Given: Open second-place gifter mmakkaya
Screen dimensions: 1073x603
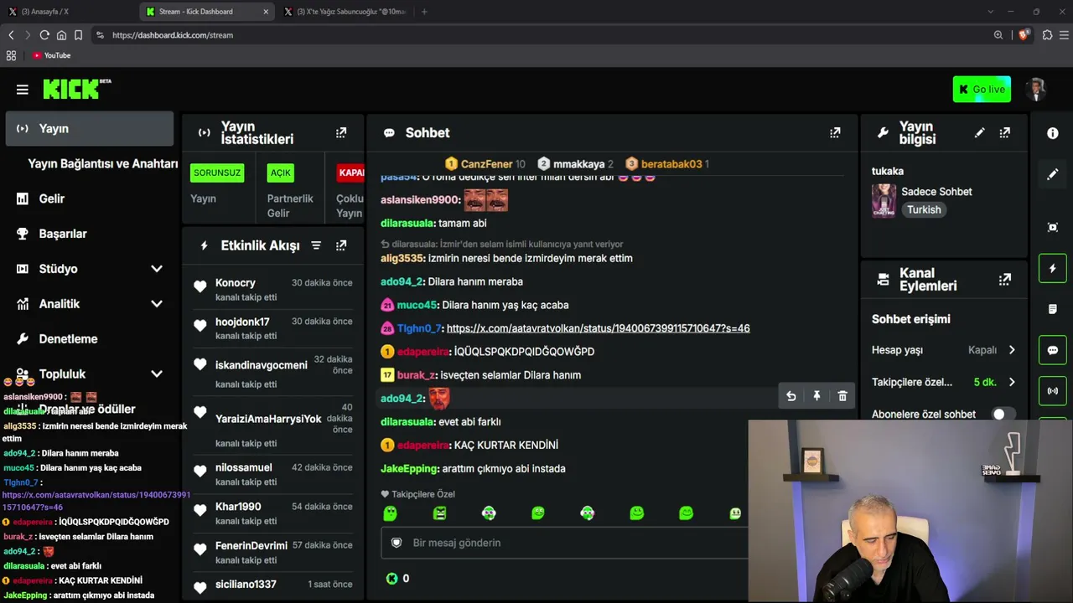Looking at the screenshot, I should coord(575,164).
